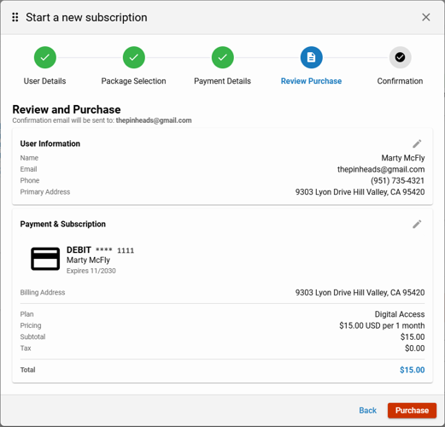This screenshot has height=427, width=445.
Task: Click cardholder name Marty McFly under DEBIT
Action: coord(88,260)
